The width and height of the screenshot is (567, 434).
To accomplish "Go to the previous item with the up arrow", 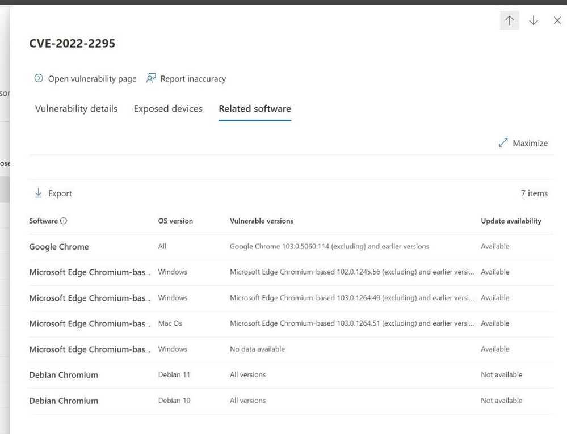I will click(x=510, y=20).
